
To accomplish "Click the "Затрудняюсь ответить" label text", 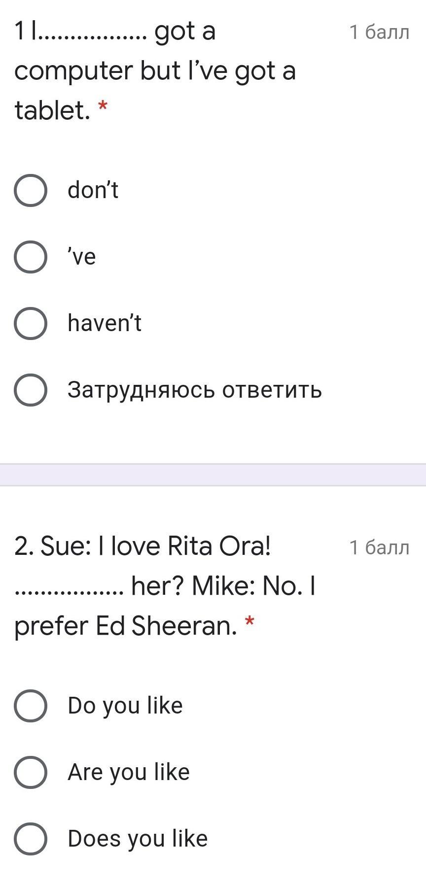I will pyautogui.click(x=195, y=390).
